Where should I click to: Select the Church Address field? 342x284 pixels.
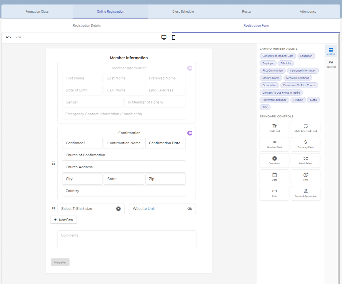tap(124, 167)
